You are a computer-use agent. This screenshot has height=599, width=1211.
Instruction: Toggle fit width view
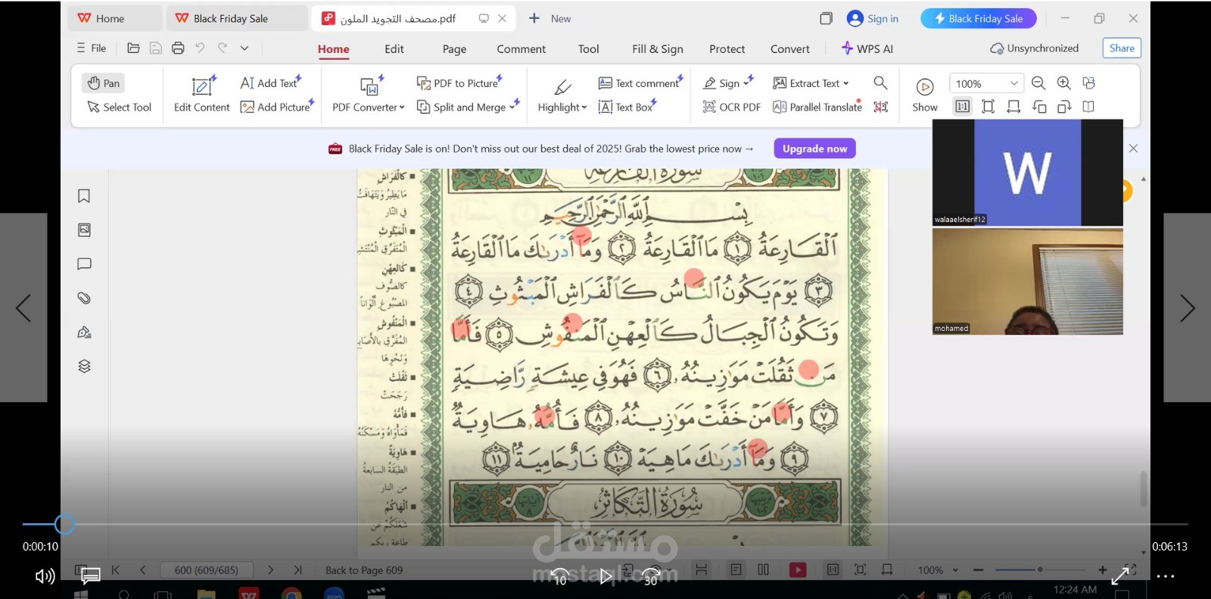[x=1013, y=107]
